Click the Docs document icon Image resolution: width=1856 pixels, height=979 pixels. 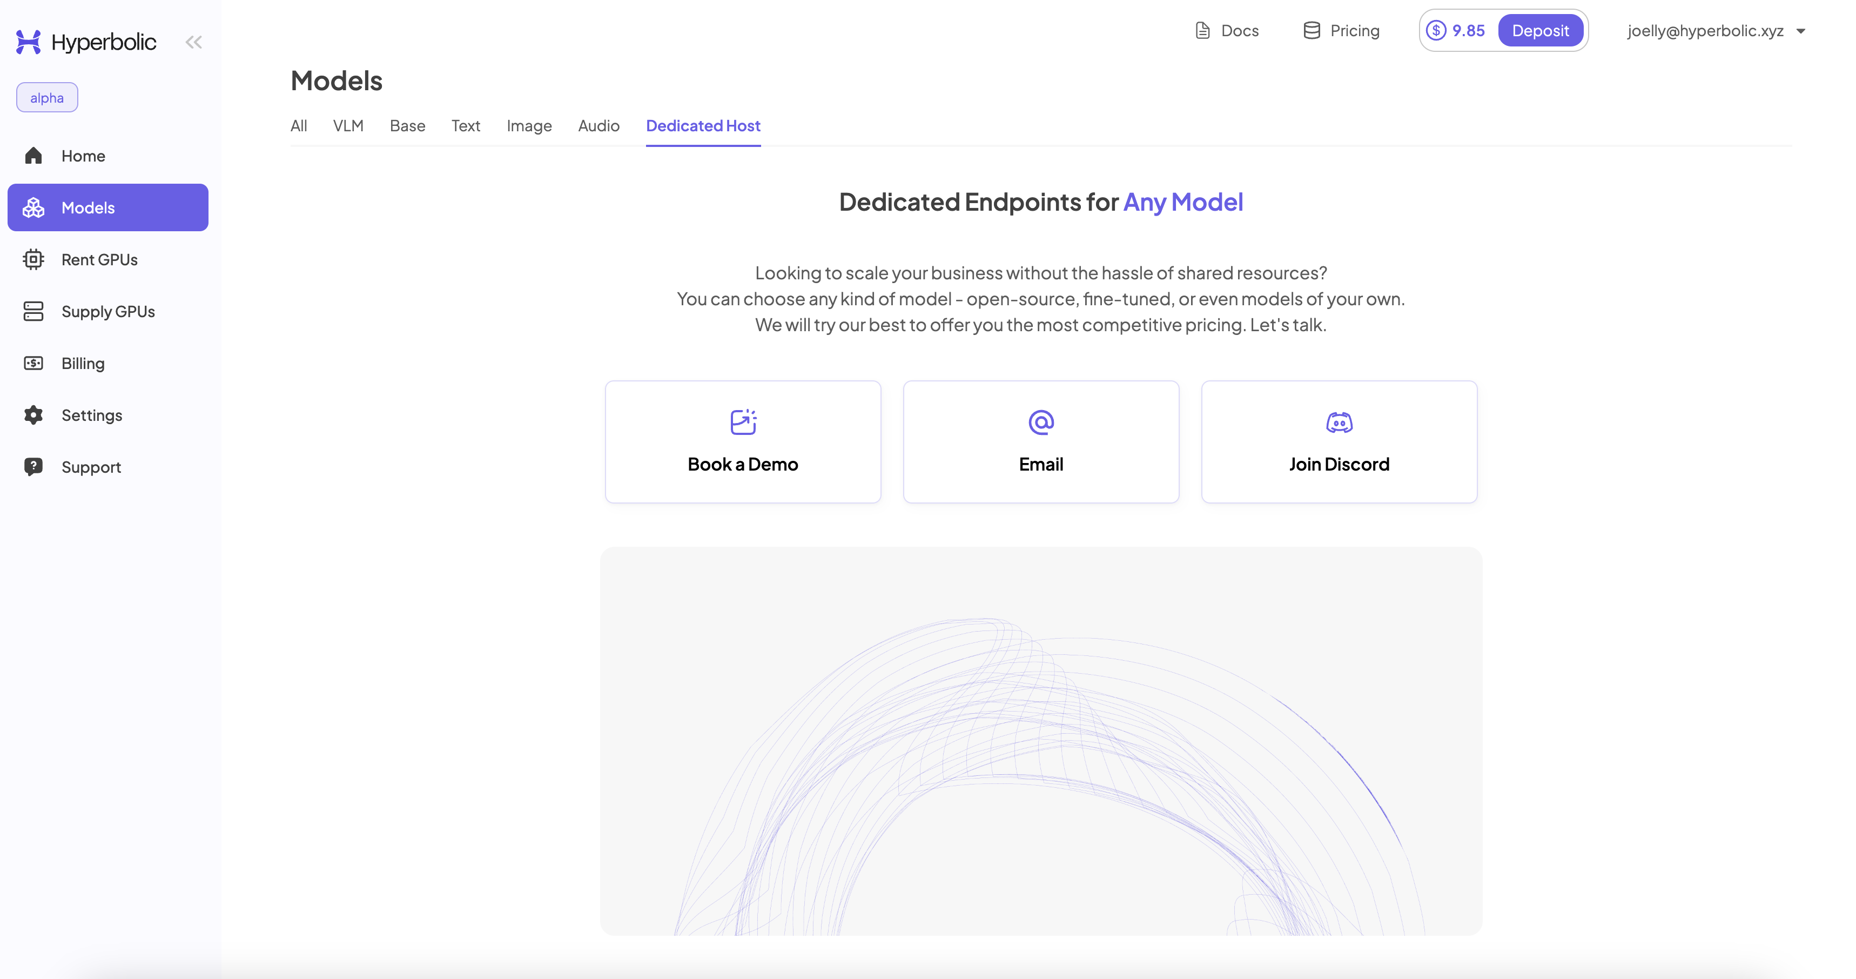coord(1202,30)
